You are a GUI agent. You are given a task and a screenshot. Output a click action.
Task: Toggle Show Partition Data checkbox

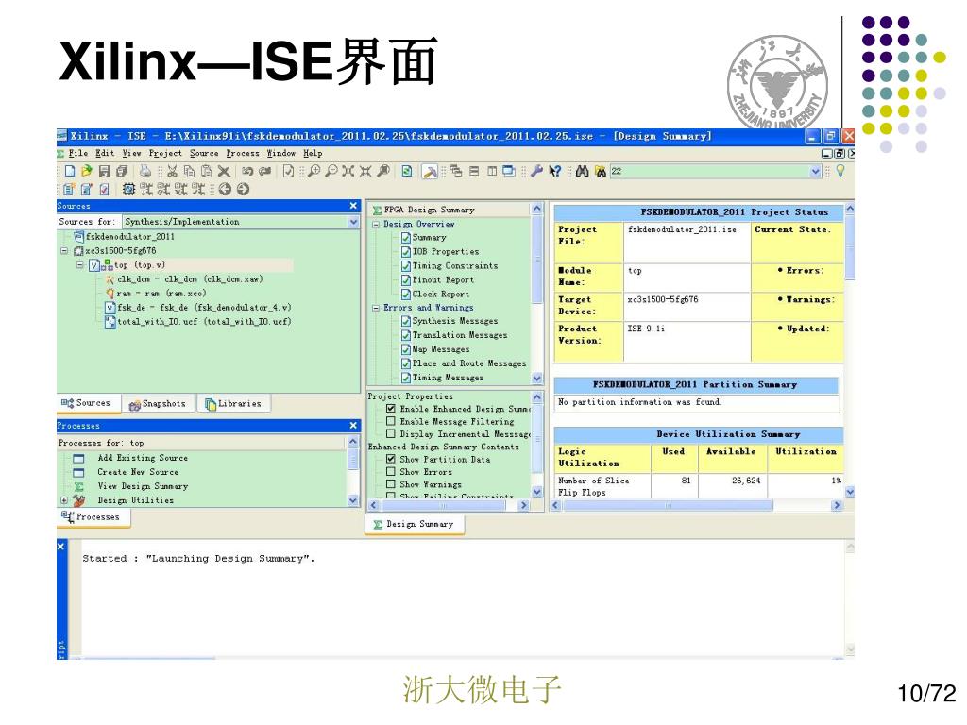pyautogui.click(x=390, y=459)
